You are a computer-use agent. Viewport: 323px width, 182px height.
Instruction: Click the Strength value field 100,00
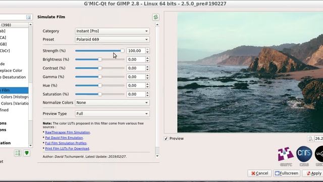136,51
